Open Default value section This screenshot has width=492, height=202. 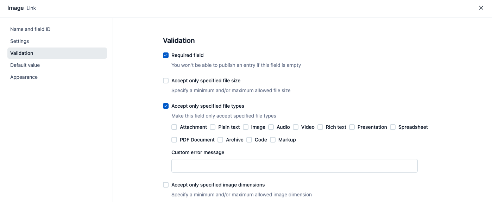[25, 65]
